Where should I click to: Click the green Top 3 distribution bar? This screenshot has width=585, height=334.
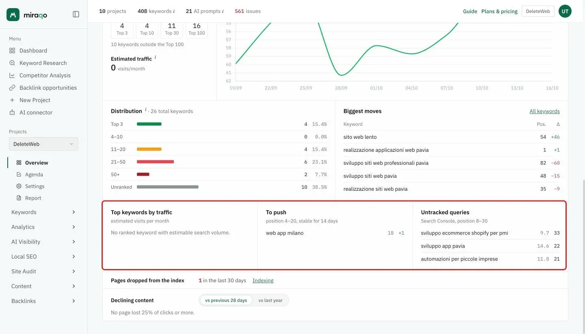coord(149,124)
